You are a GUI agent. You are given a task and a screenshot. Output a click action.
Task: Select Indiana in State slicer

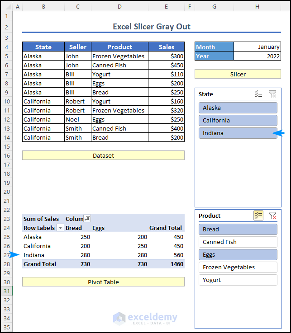[x=238, y=133]
